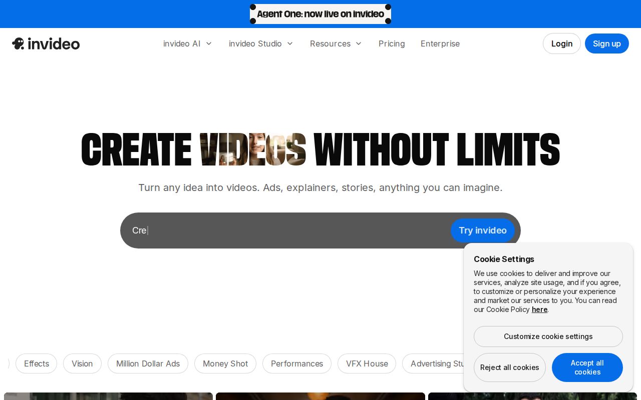
Task: Click the Login button
Action: pos(562,43)
